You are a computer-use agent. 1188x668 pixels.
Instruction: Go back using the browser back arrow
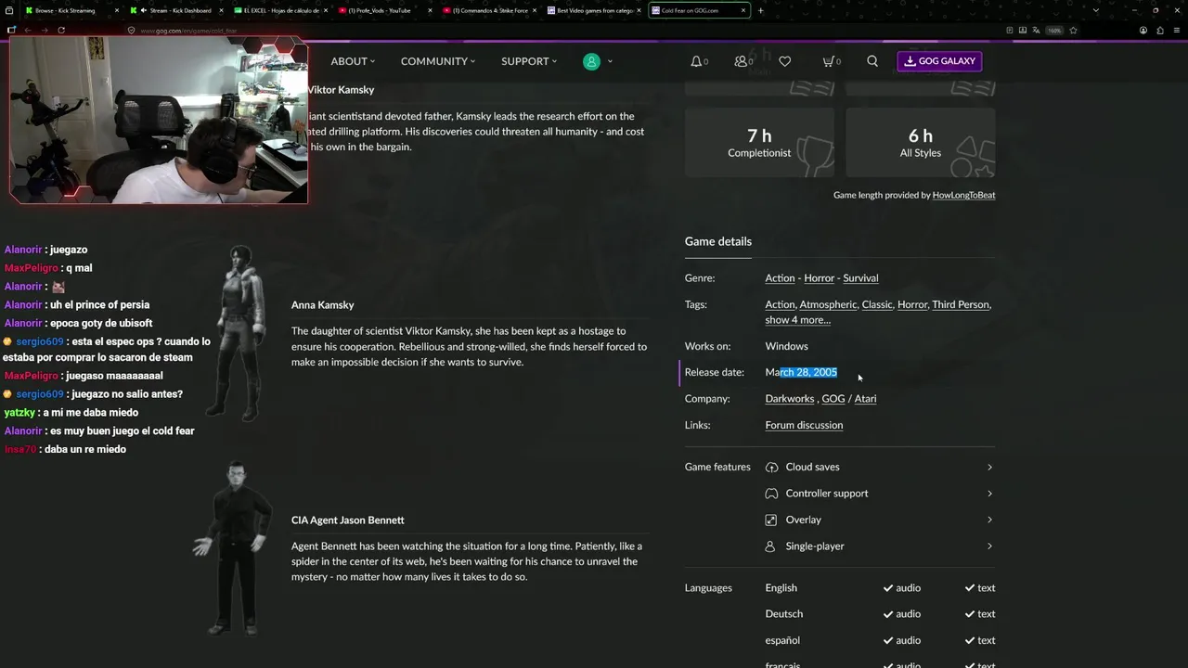[x=28, y=30]
